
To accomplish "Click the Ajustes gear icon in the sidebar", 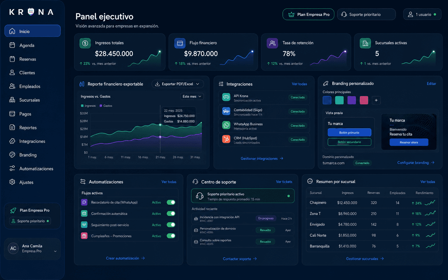I will 12,182.
